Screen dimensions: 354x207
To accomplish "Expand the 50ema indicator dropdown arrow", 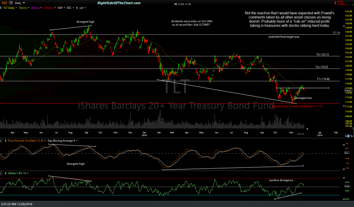I will (x=29, y=8).
